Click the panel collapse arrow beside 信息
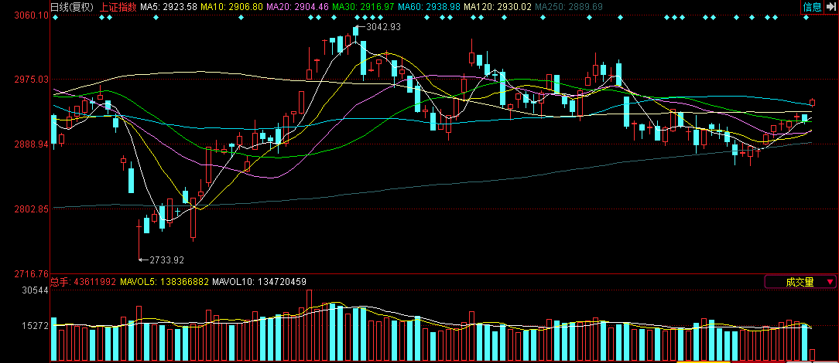 pos(830,7)
